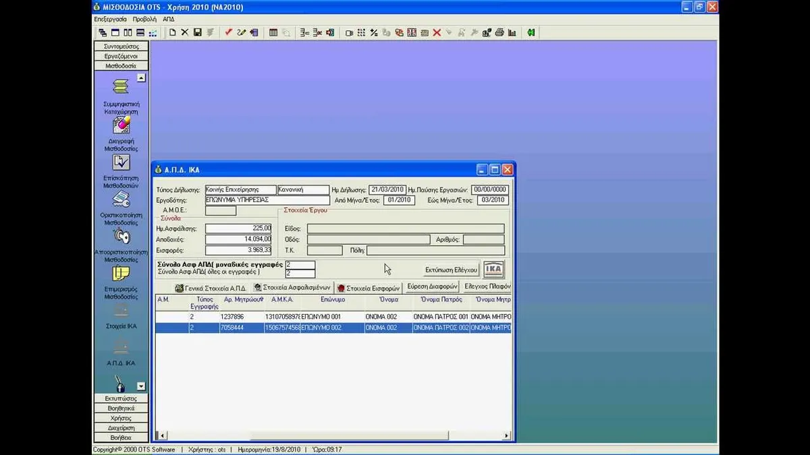Open the ΑΠΔ menu
Screen dimensions: 810x455
(x=169, y=19)
